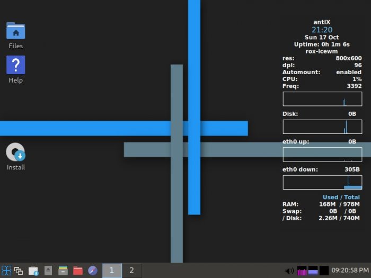Switch to workspace 2
Screen dimensions: 371x278
[131, 271]
